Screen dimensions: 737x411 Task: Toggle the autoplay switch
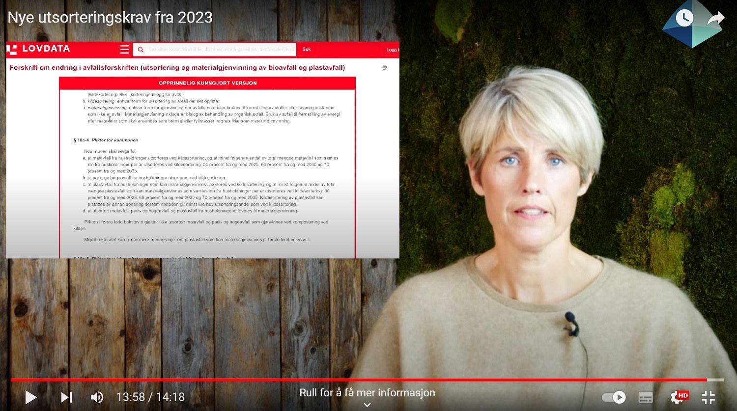pyautogui.click(x=614, y=397)
